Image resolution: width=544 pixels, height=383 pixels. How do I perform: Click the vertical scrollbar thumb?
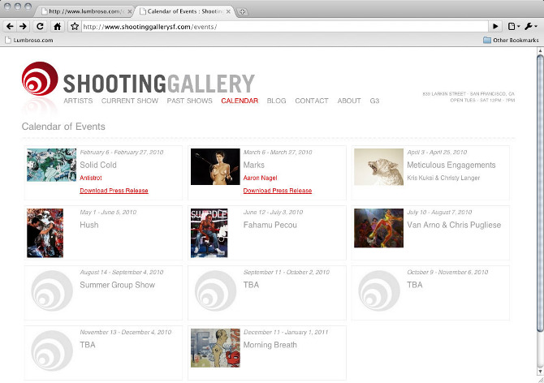tap(540, 192)
